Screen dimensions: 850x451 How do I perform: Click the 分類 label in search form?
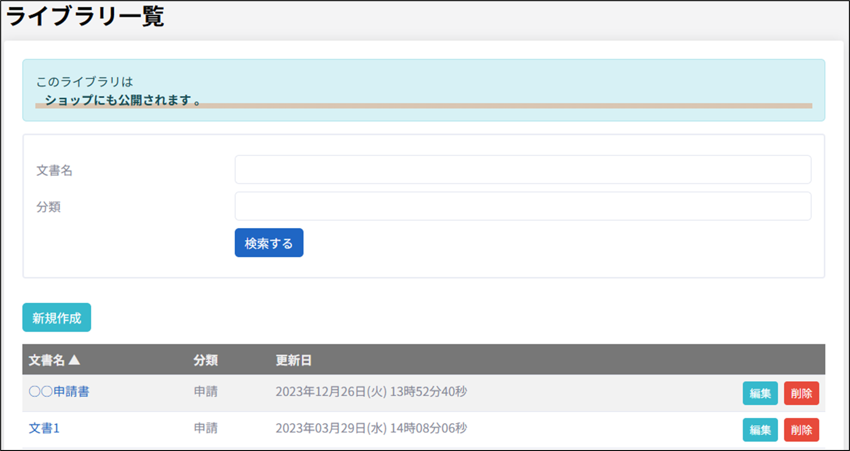click(48, 207)
